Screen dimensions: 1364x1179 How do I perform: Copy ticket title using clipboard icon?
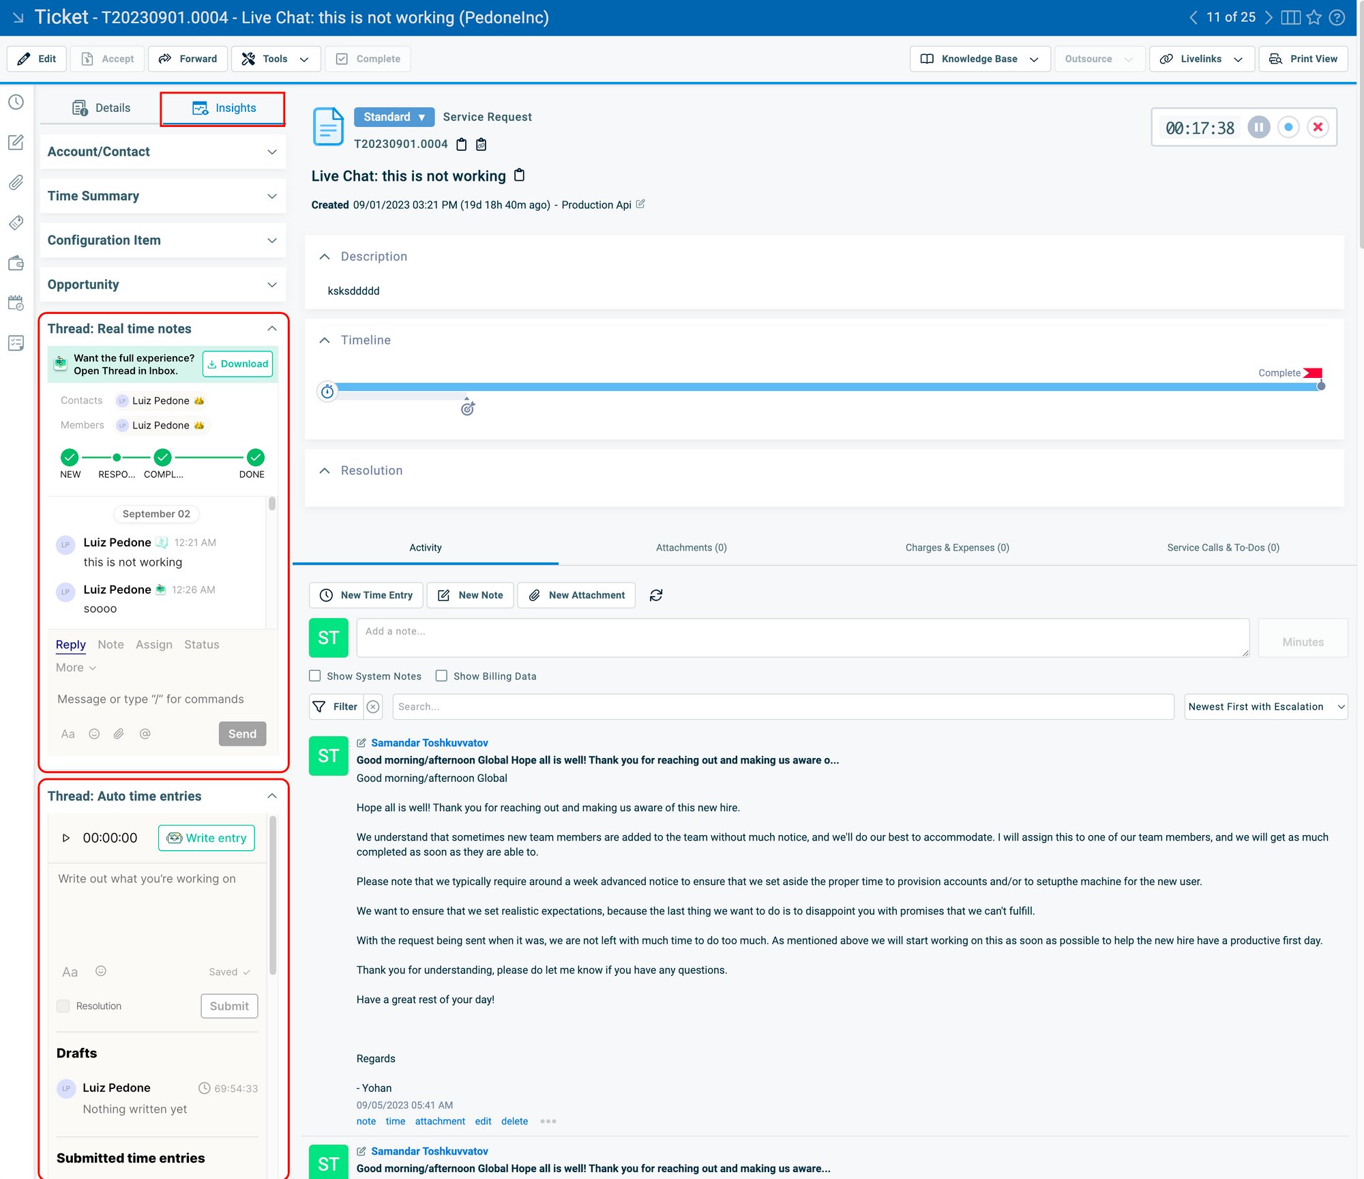click(x=519, y=175)
